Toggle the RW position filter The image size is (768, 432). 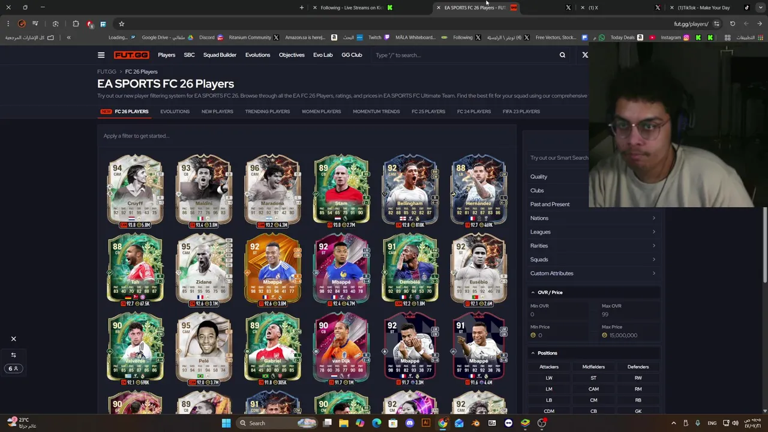[638, 378]
